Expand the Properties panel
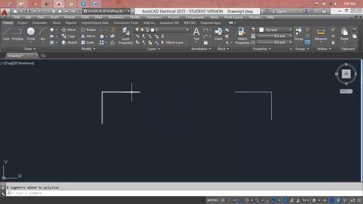 coord(261,49)
